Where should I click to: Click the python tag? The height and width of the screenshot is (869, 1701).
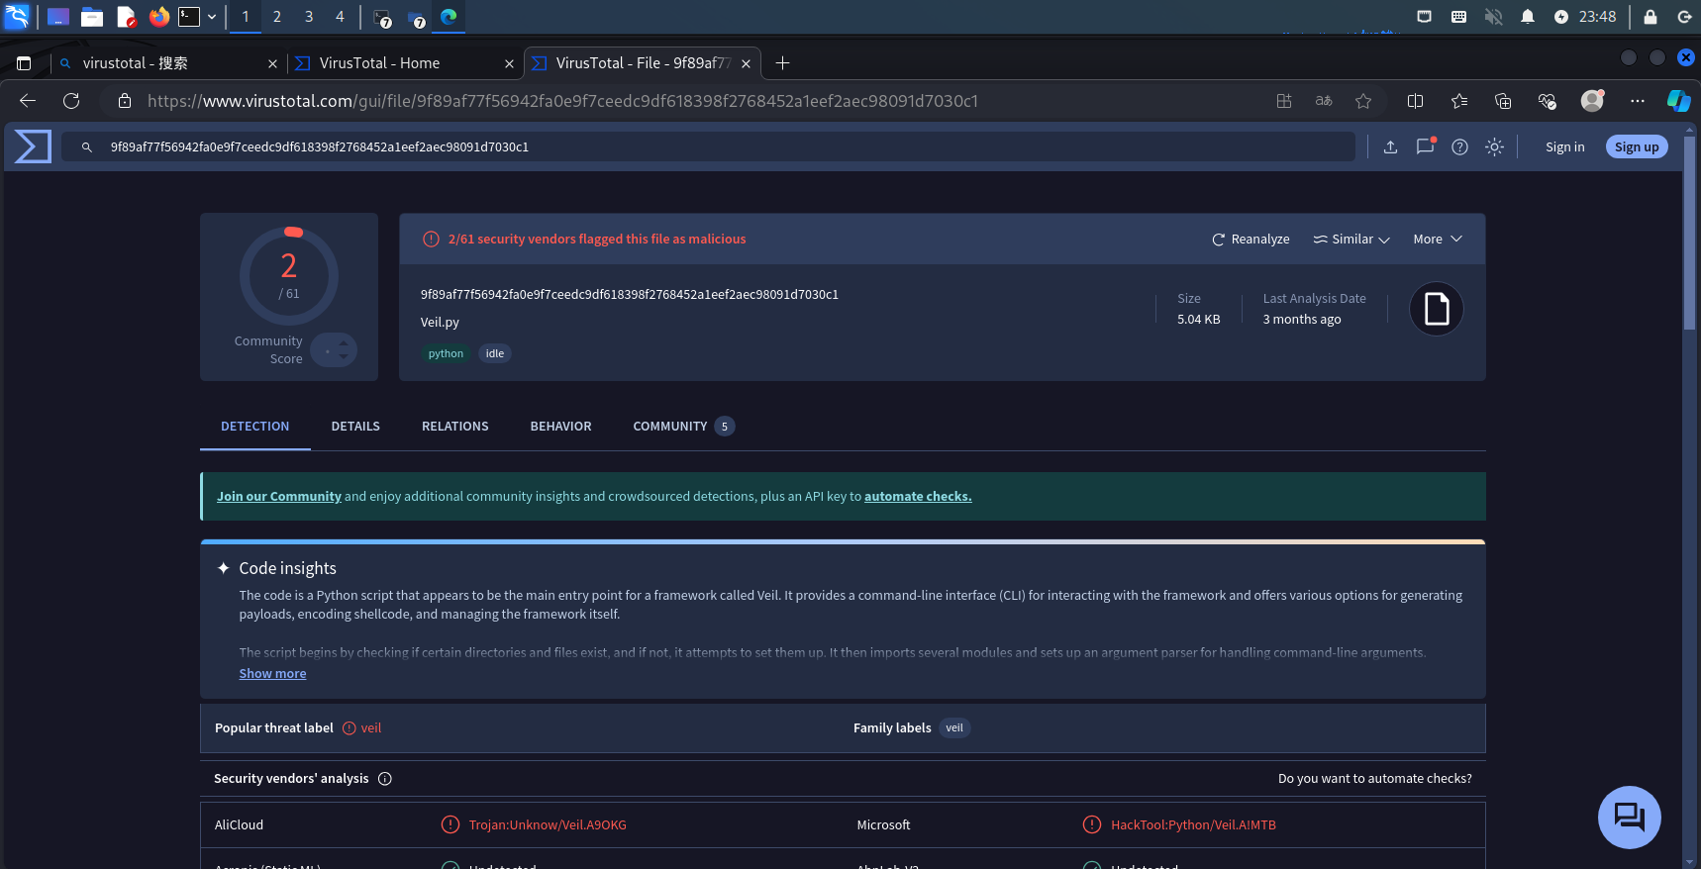[446, 353]
